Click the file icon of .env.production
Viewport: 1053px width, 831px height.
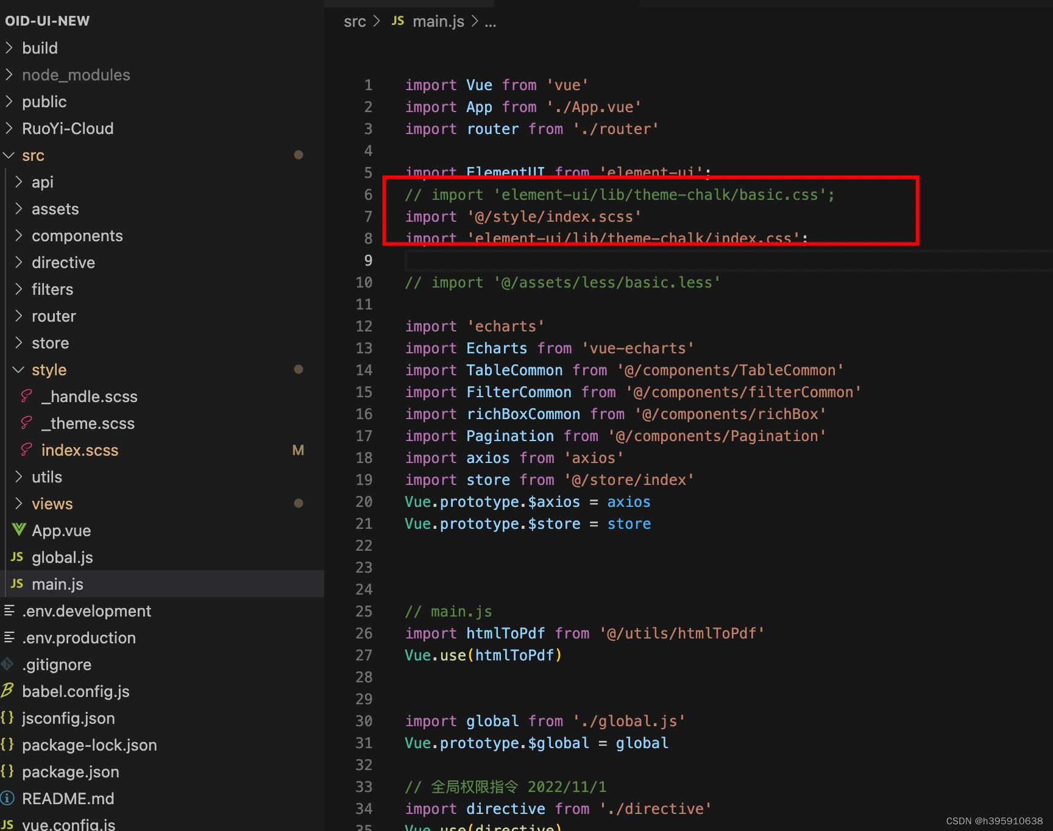coord(9,637)
